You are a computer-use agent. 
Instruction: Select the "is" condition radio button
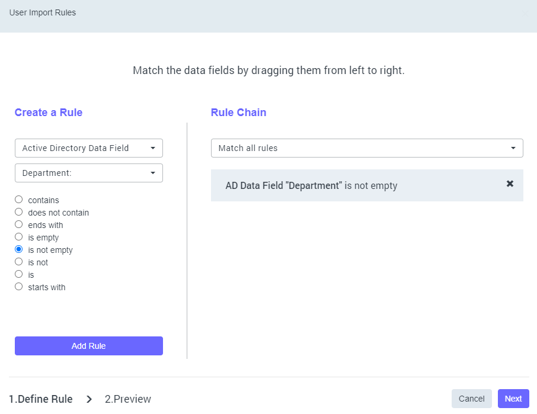point(19,275)
